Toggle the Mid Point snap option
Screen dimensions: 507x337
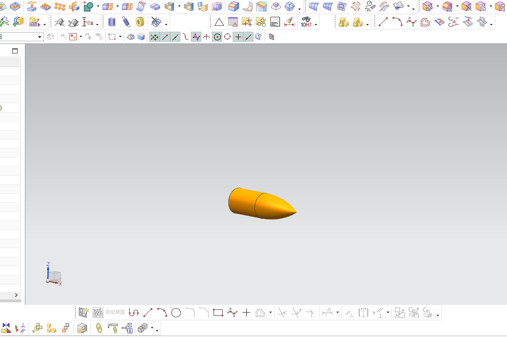click(175, 37)
